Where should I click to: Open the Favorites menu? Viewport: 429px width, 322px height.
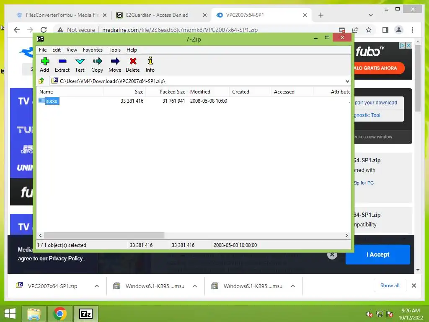click(x=93, y=50)
